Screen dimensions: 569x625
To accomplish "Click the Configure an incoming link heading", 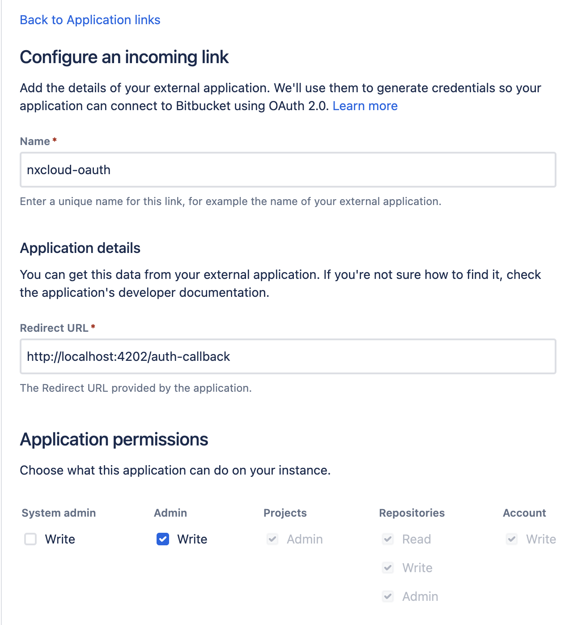I will pyautogui.click(x=124, y=57).
